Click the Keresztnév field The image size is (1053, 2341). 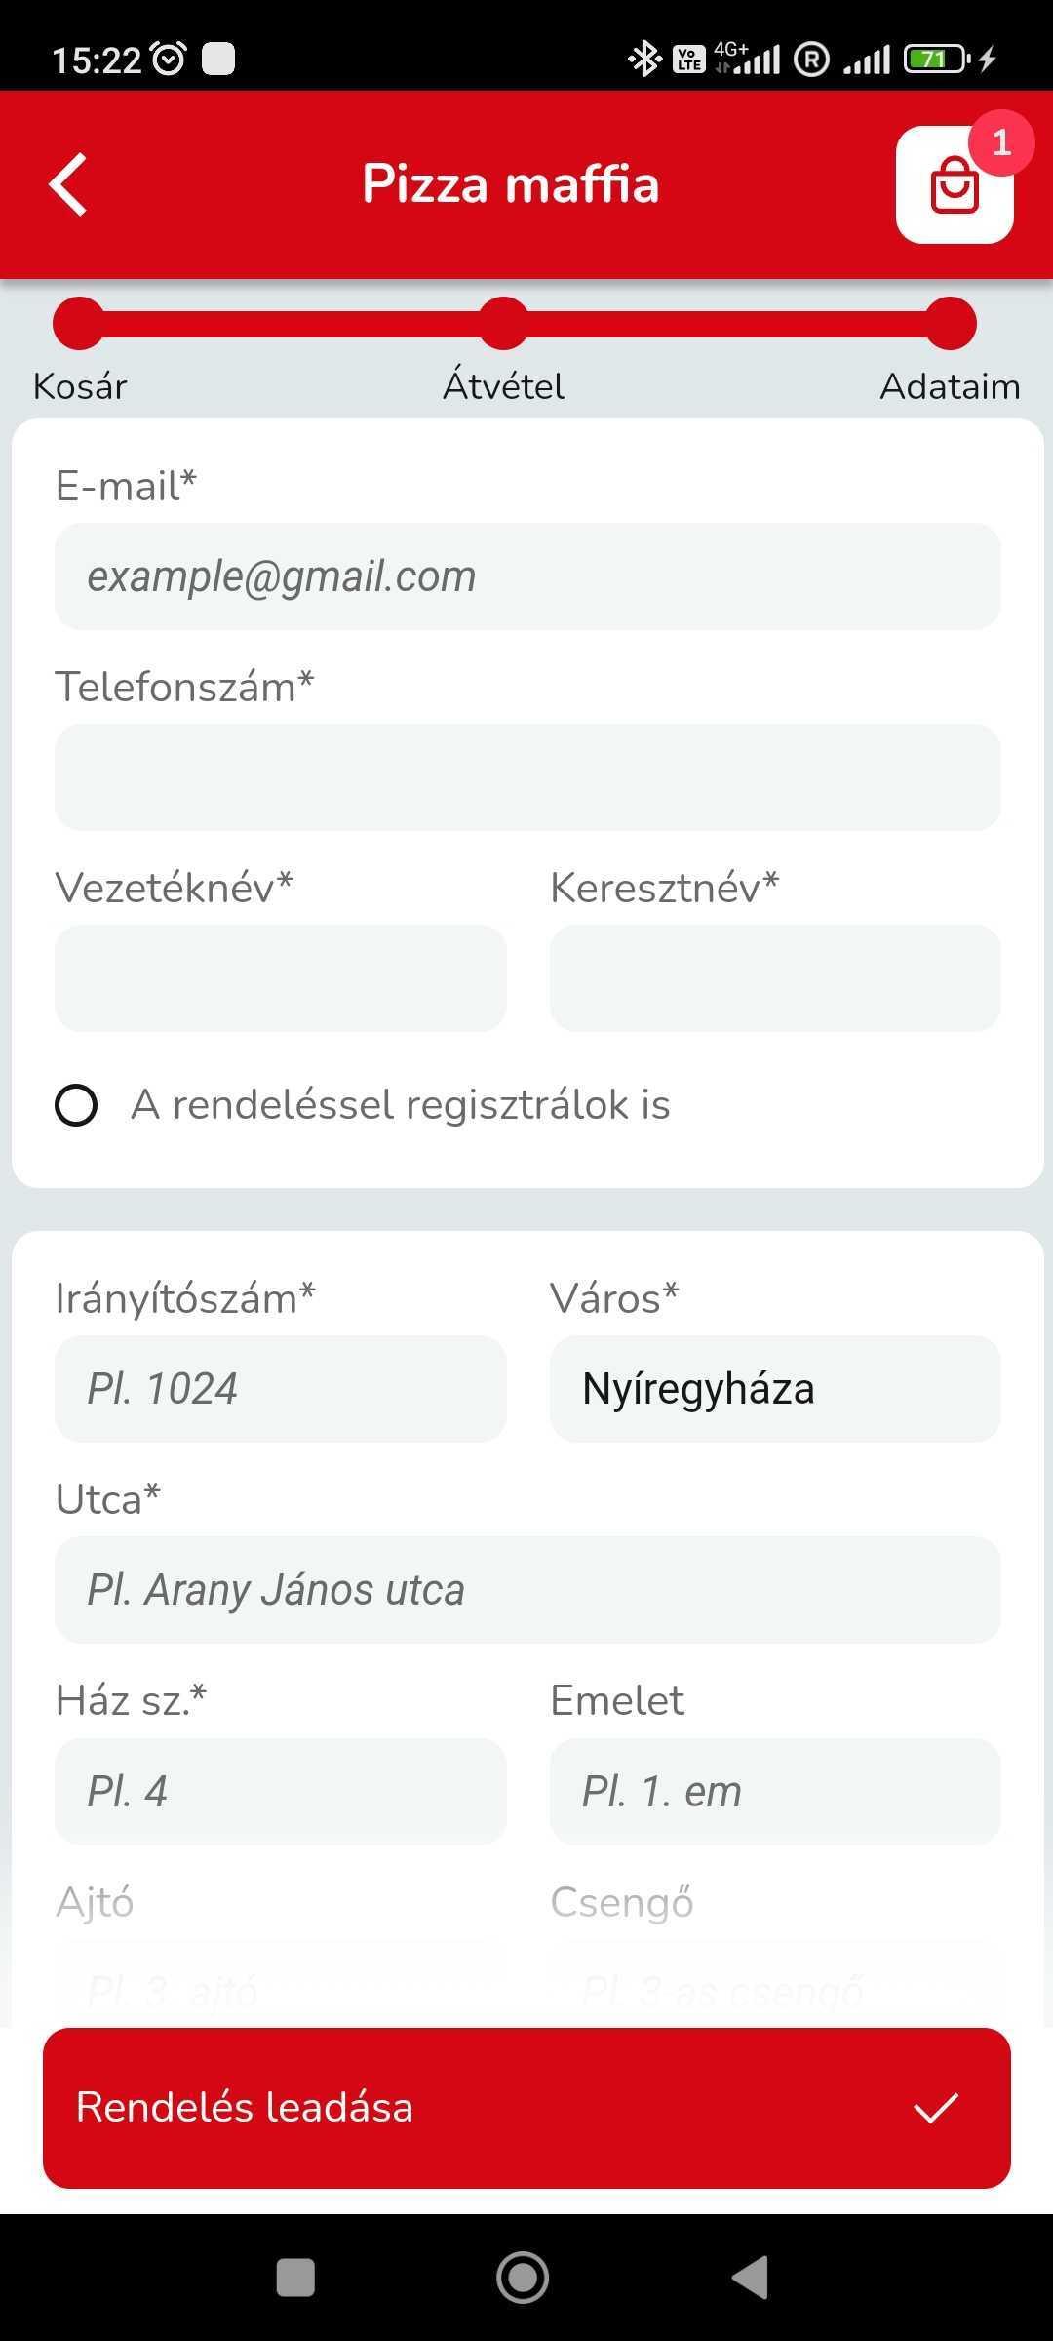775,978
